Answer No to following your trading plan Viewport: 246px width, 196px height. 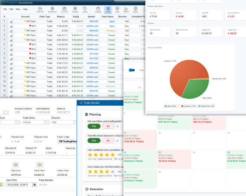(108, 126)
